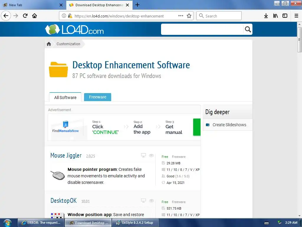Viewport: 302px width, 227px height.
Task: Go back with the browser back arrow
Action: pos(6,16)
